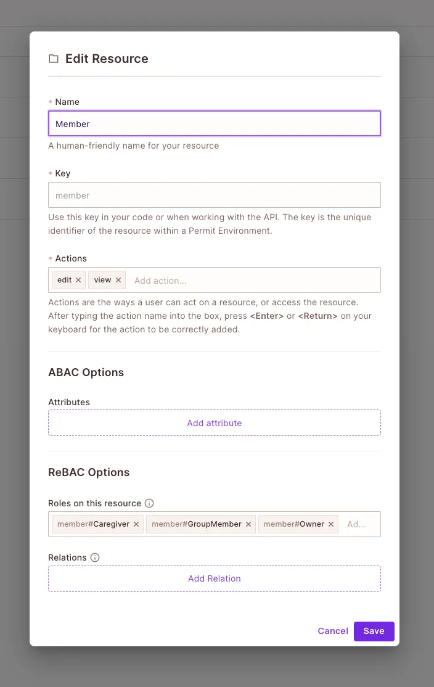Click the info icon beside Roles on this resource
This screenshot has height=687, width=434.
[149, 503]
